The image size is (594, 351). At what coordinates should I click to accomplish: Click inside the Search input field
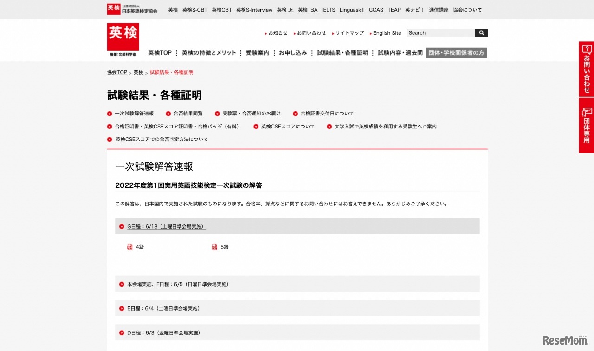point(439,33)
